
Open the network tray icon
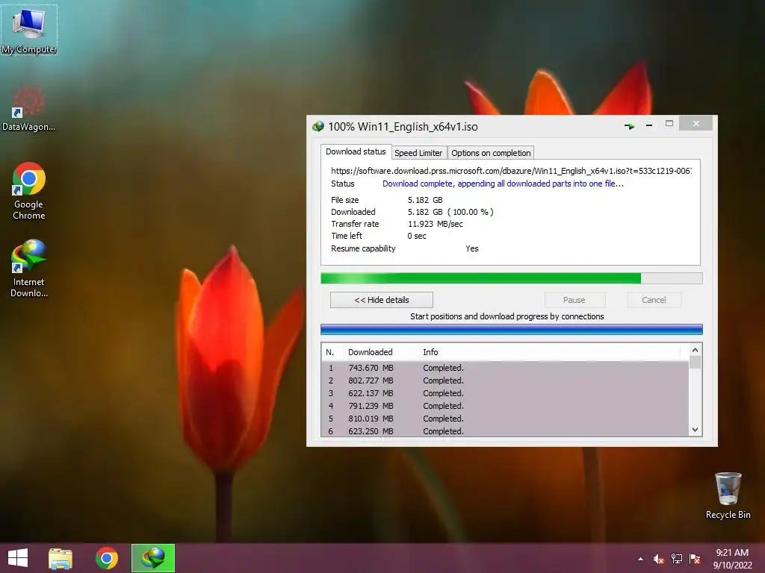click(677, 559)
